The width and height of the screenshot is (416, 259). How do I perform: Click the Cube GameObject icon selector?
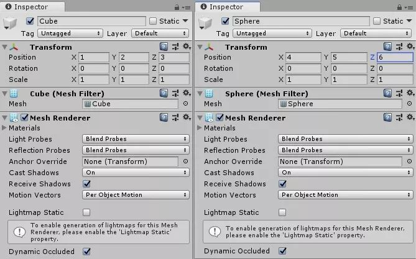tap(10, 24)
